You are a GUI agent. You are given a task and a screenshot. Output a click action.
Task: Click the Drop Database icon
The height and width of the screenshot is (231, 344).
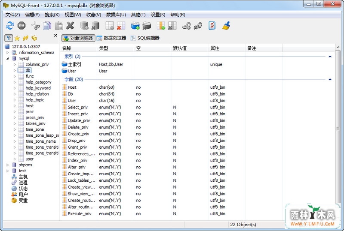95,26
